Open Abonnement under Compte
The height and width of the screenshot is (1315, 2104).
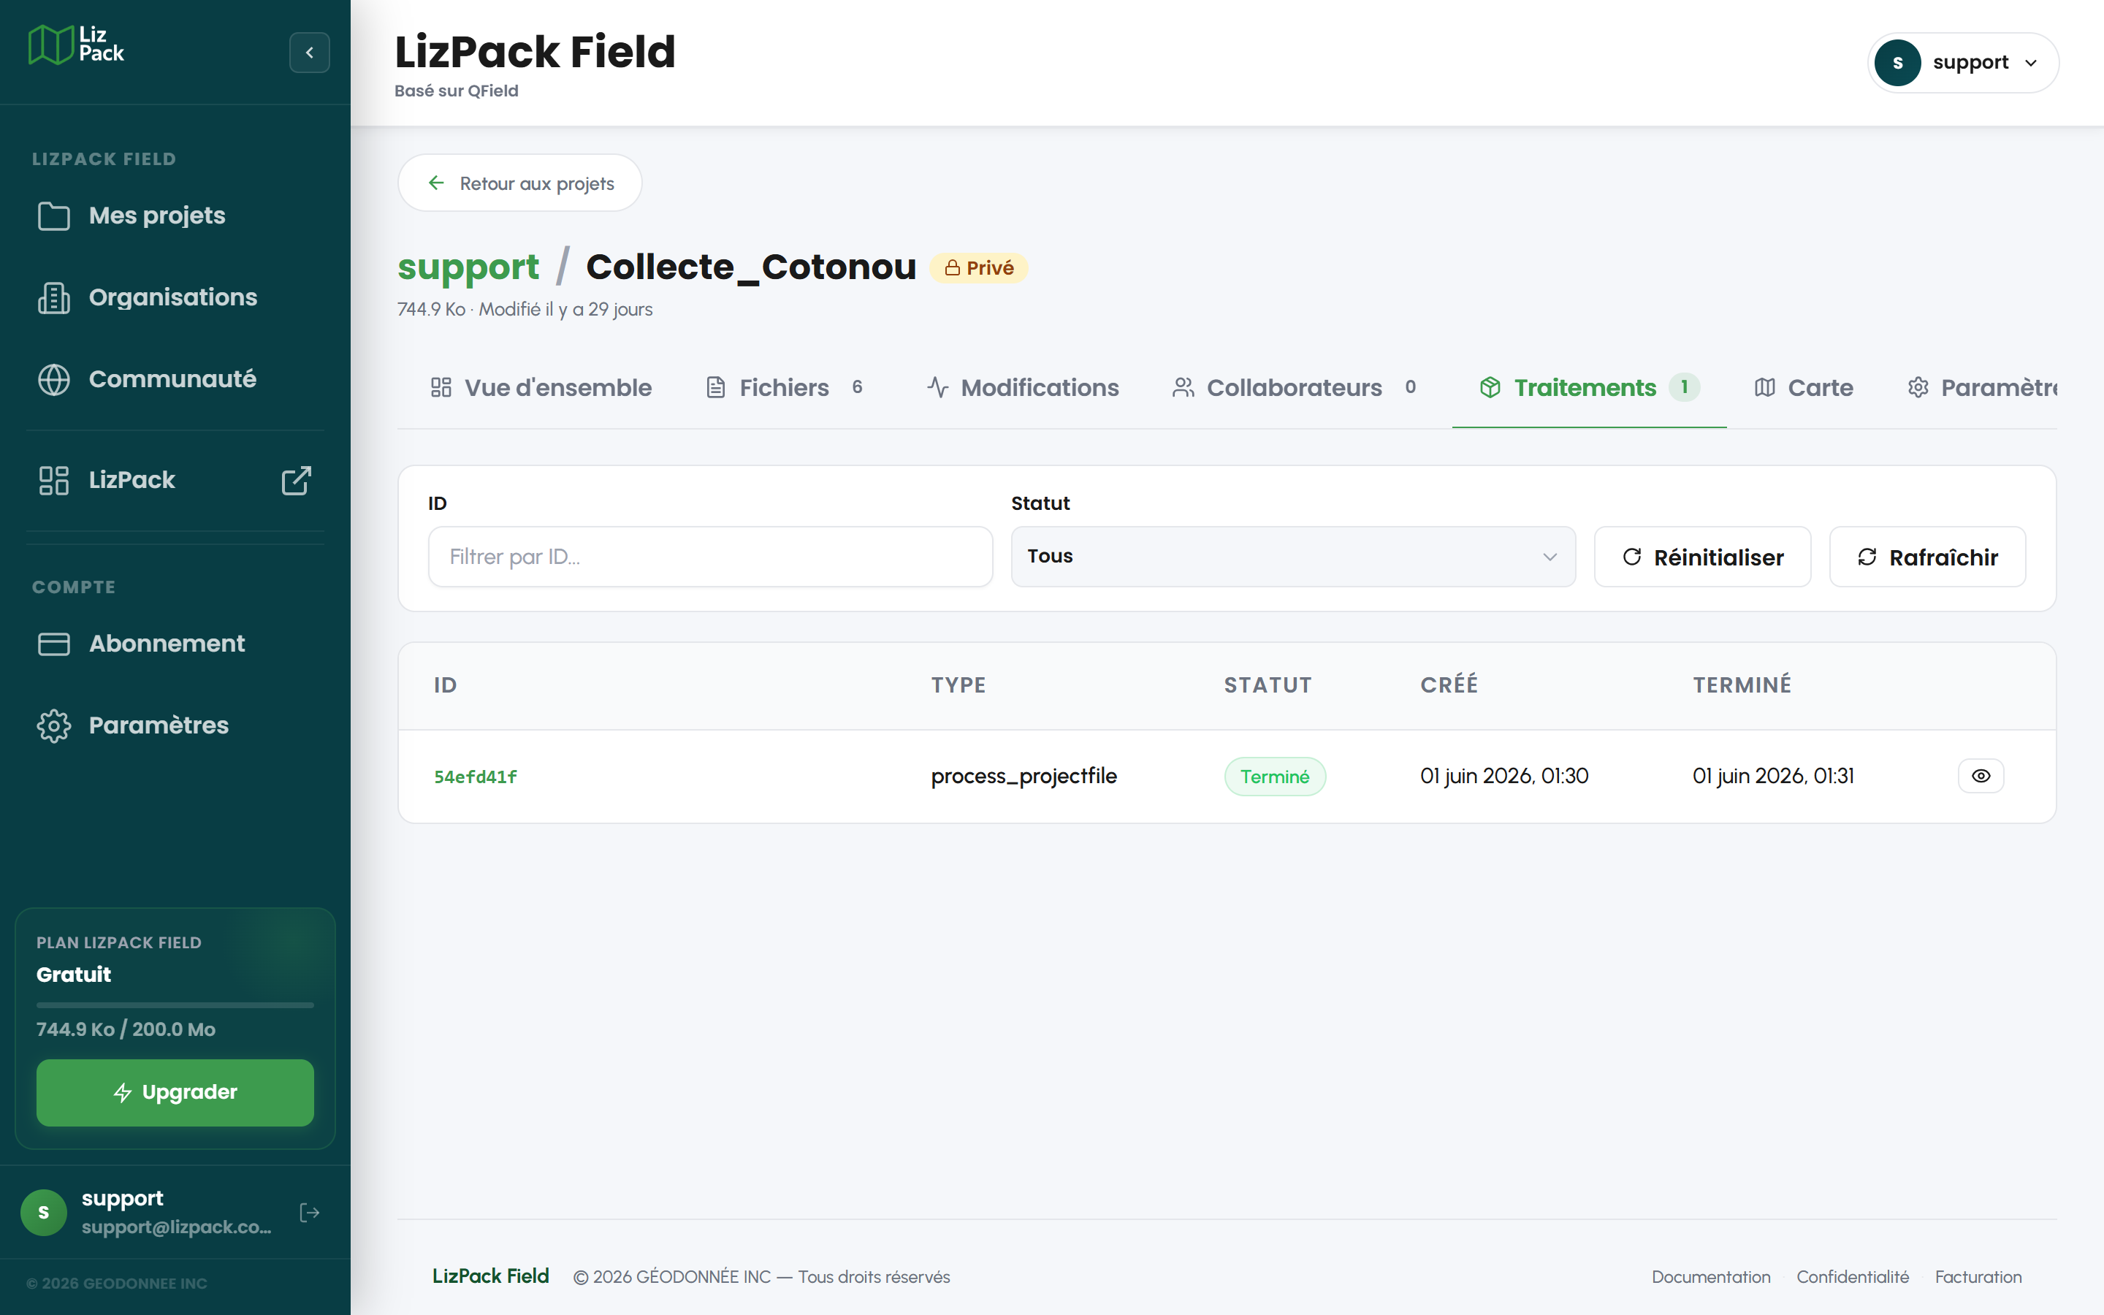pyautogui.click(x=175, y=644)
